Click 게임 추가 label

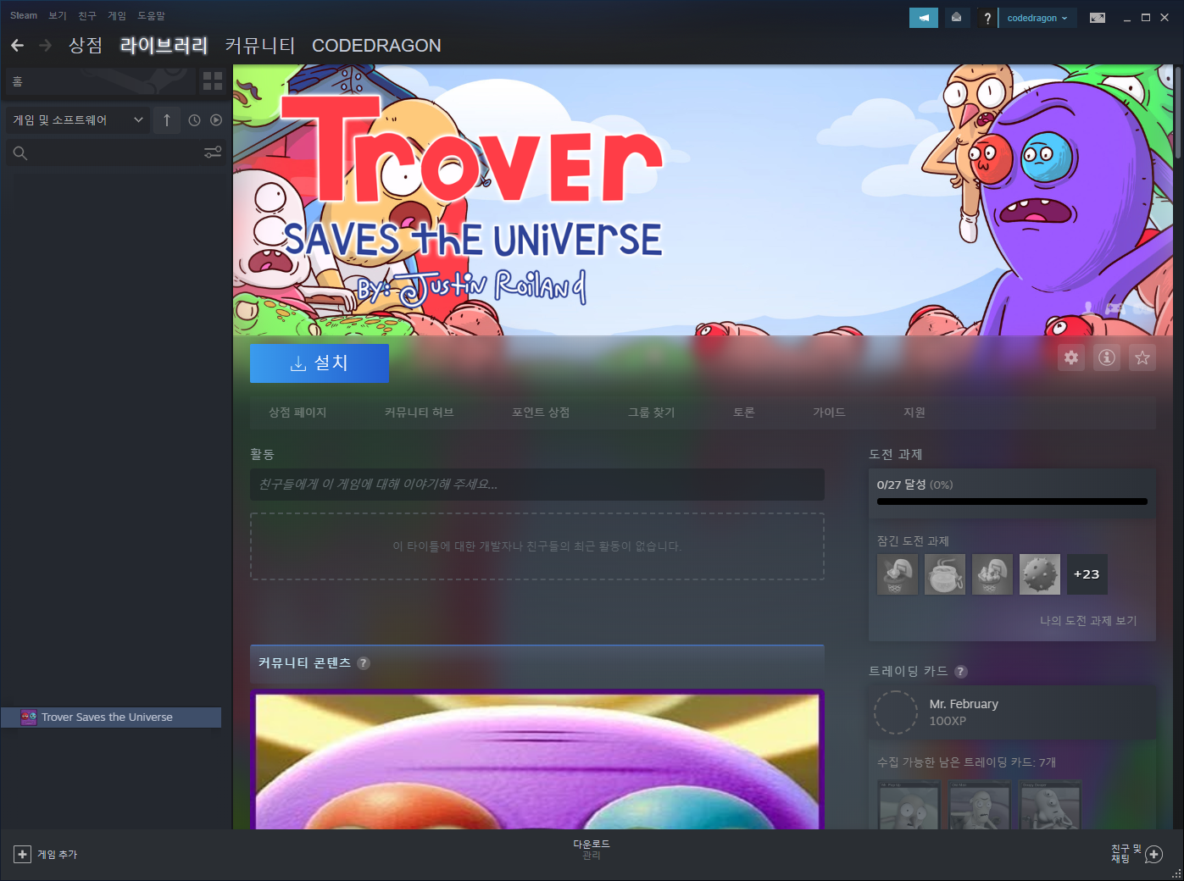pyautogui.click(x=58, y=855)
